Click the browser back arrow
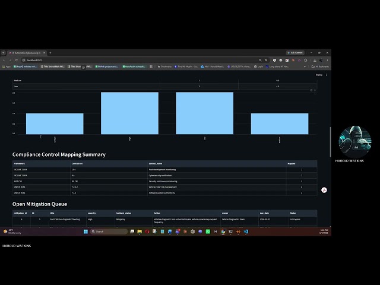The width and height of the screenshot is (380, 285). coord(4,60)
